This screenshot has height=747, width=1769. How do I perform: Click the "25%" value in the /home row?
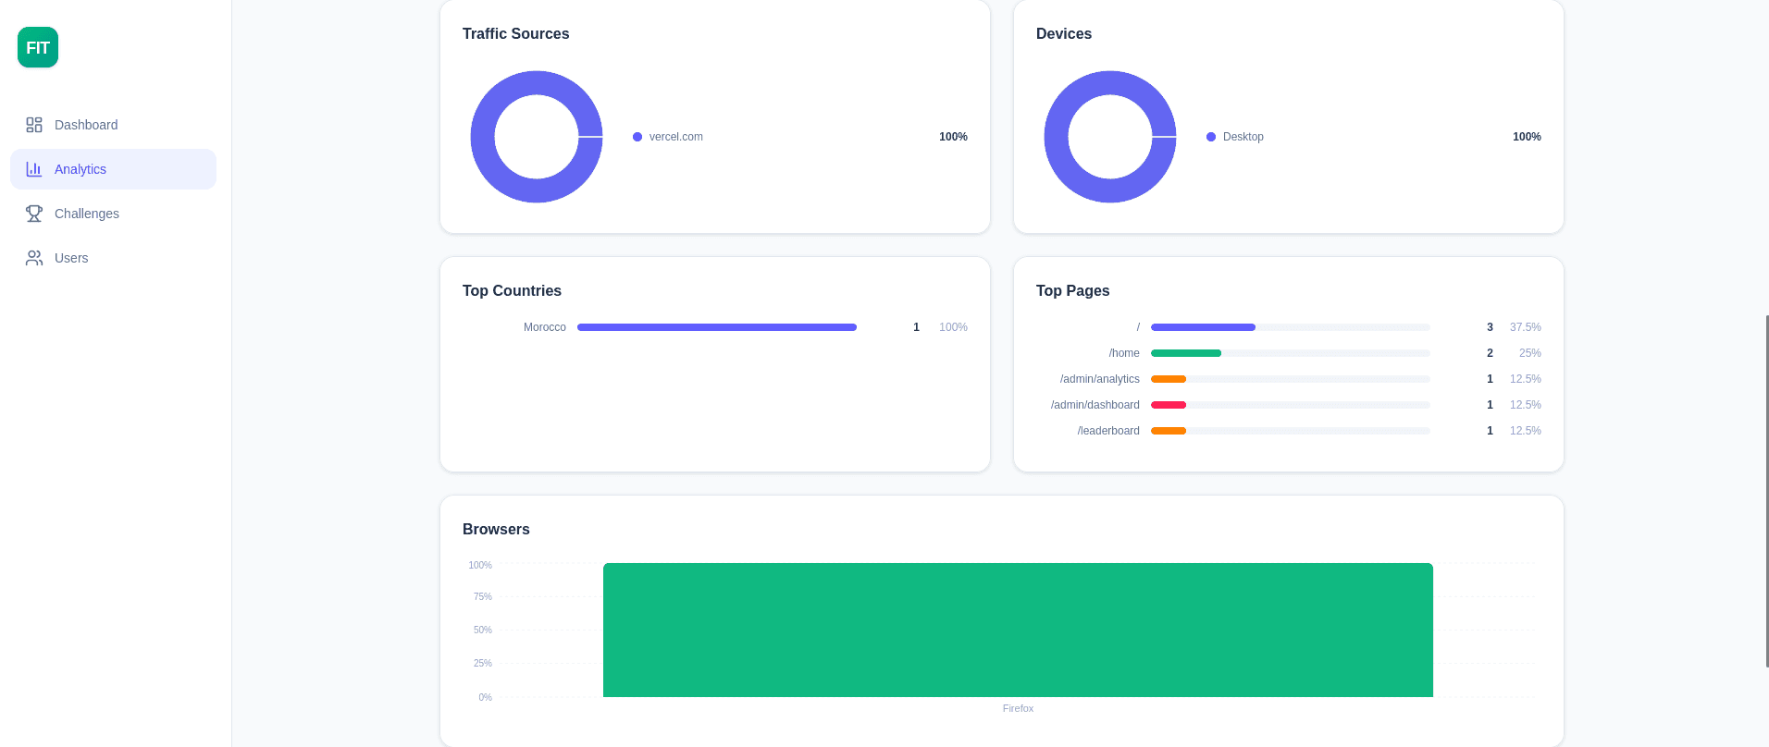[1530, 353]
